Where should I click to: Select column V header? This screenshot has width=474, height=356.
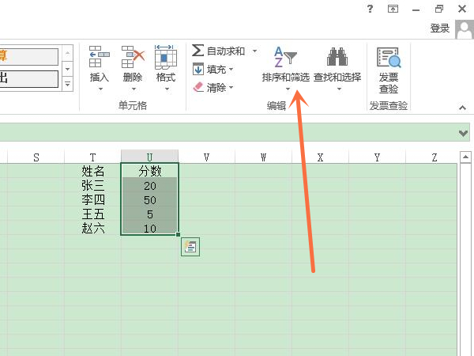[x=206, y=157]
